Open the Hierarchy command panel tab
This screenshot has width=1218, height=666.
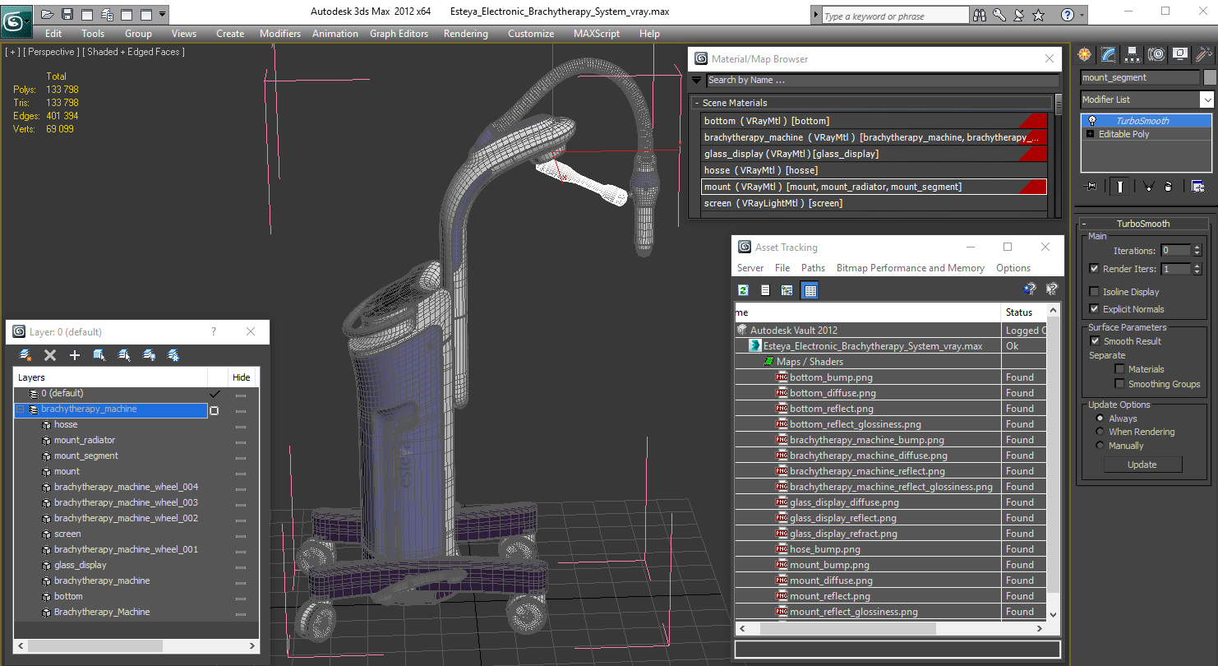(x=1133, y=54)
